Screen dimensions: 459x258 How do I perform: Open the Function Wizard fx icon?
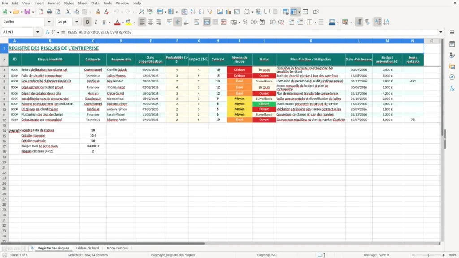coord(48,32)
